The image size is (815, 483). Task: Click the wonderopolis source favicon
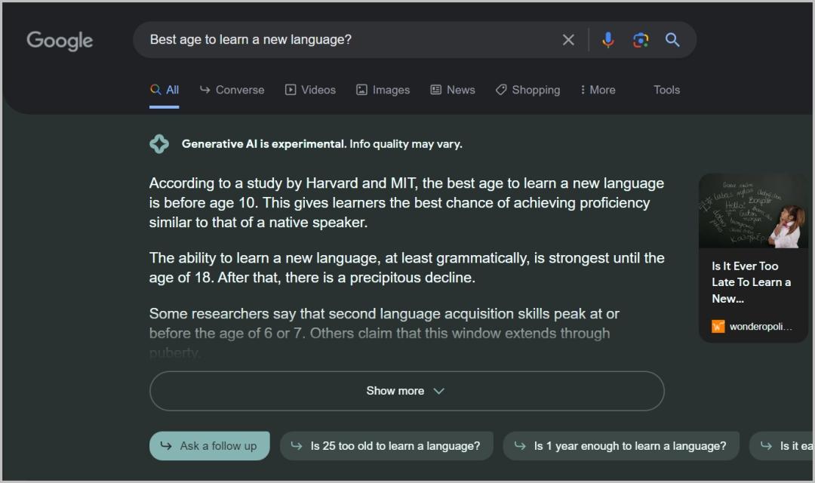[718, 327]
